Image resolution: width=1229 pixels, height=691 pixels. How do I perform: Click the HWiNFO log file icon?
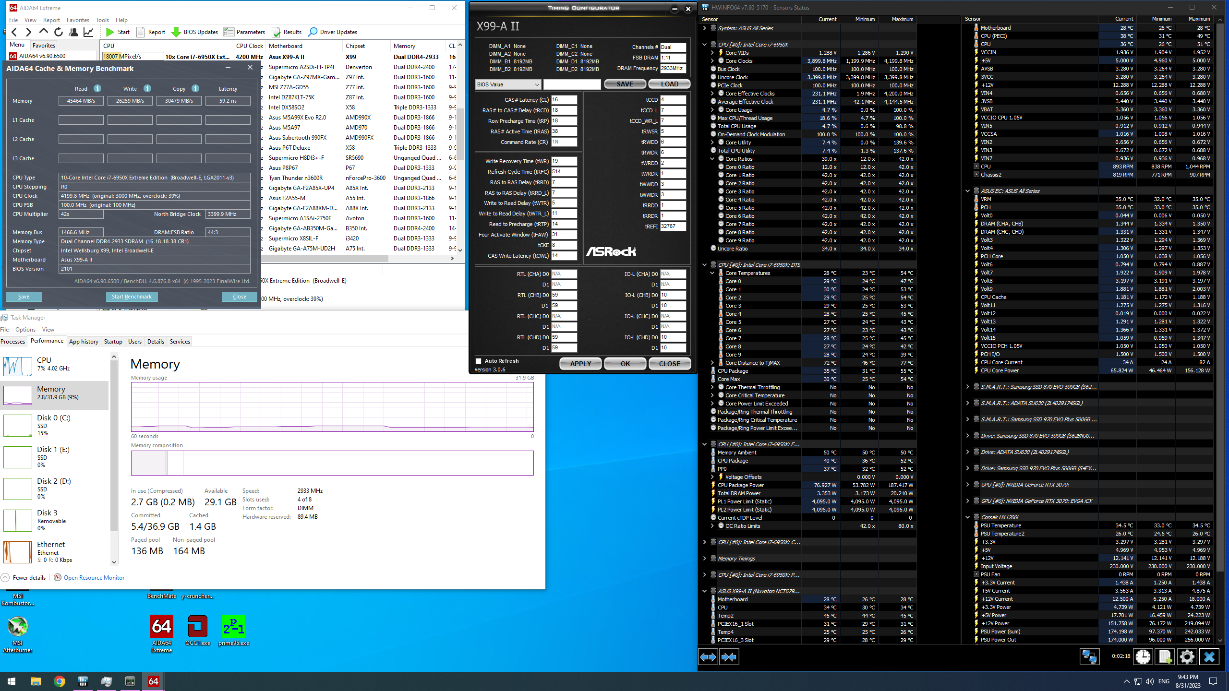coord(1165,656)
